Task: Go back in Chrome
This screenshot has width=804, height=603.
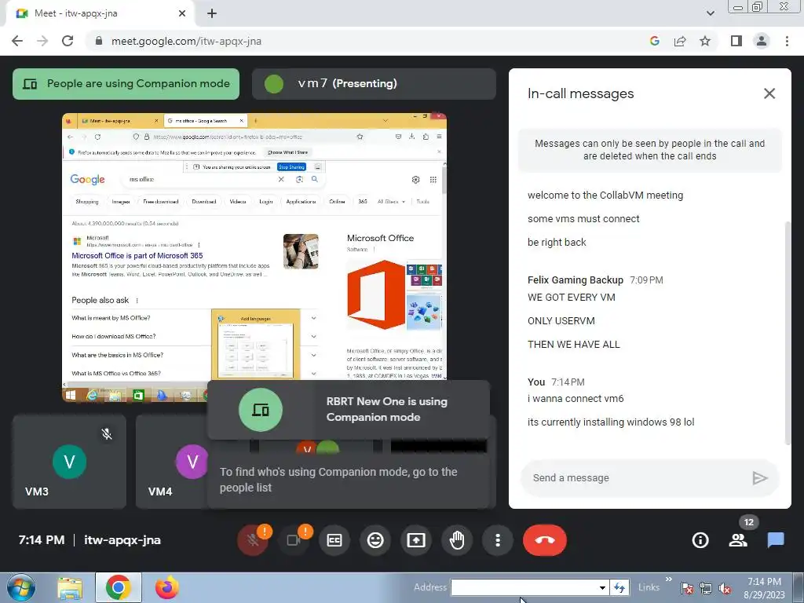Action: coord(17,41)
